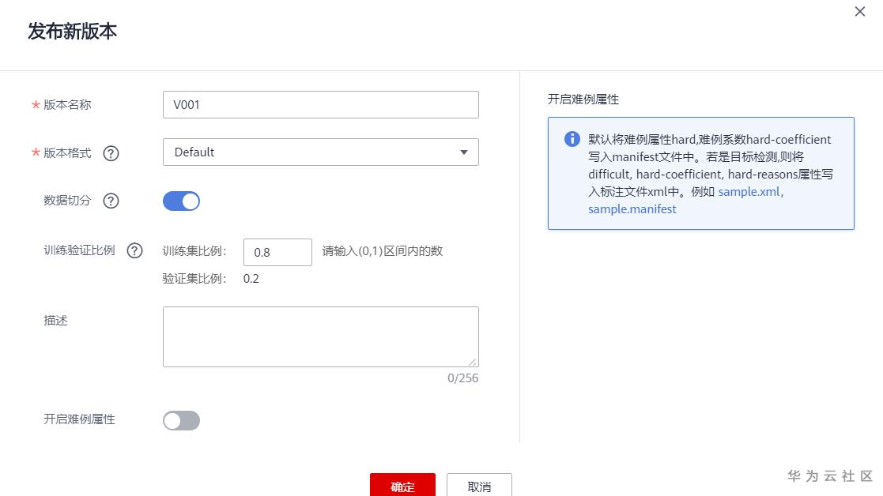Click the help icon beside 数据切分

111,201
